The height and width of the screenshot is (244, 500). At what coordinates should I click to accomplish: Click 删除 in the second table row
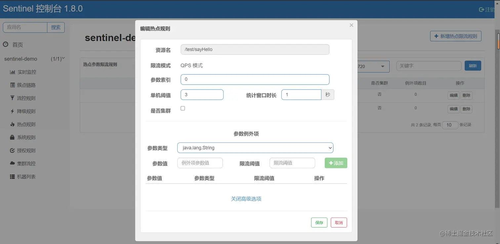(466, 109)
